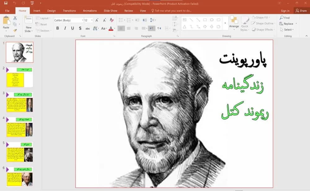Toggle align right paragraph
Image resolution: width=310 pixels, height=191 pixels.
click(x=136, y=28)
